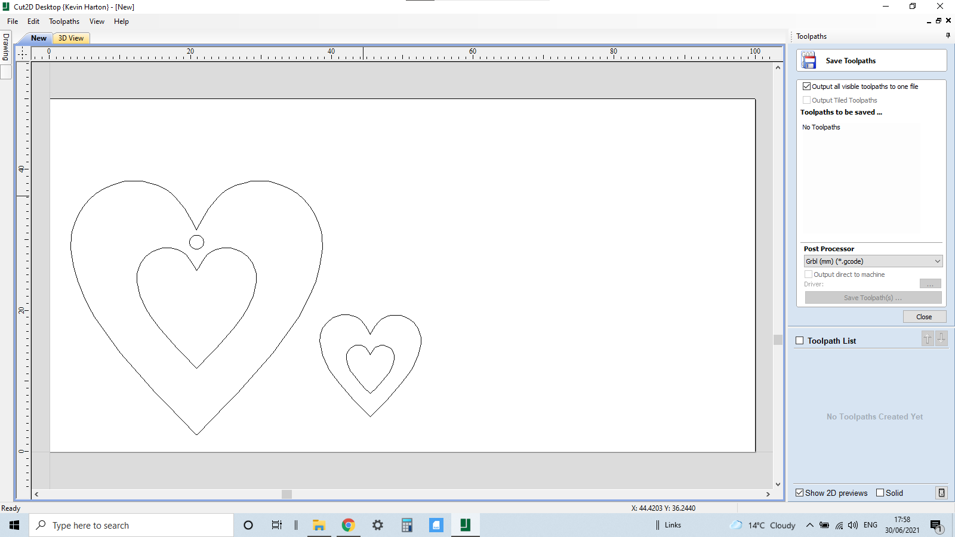955x537 pixels.
Task: Close the Toolpaths panel with Close button
Action: pos(924,316)
